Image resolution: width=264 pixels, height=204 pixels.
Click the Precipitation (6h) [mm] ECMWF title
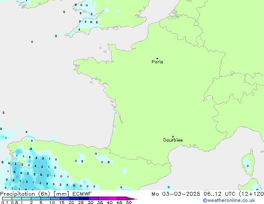[46, 194]
